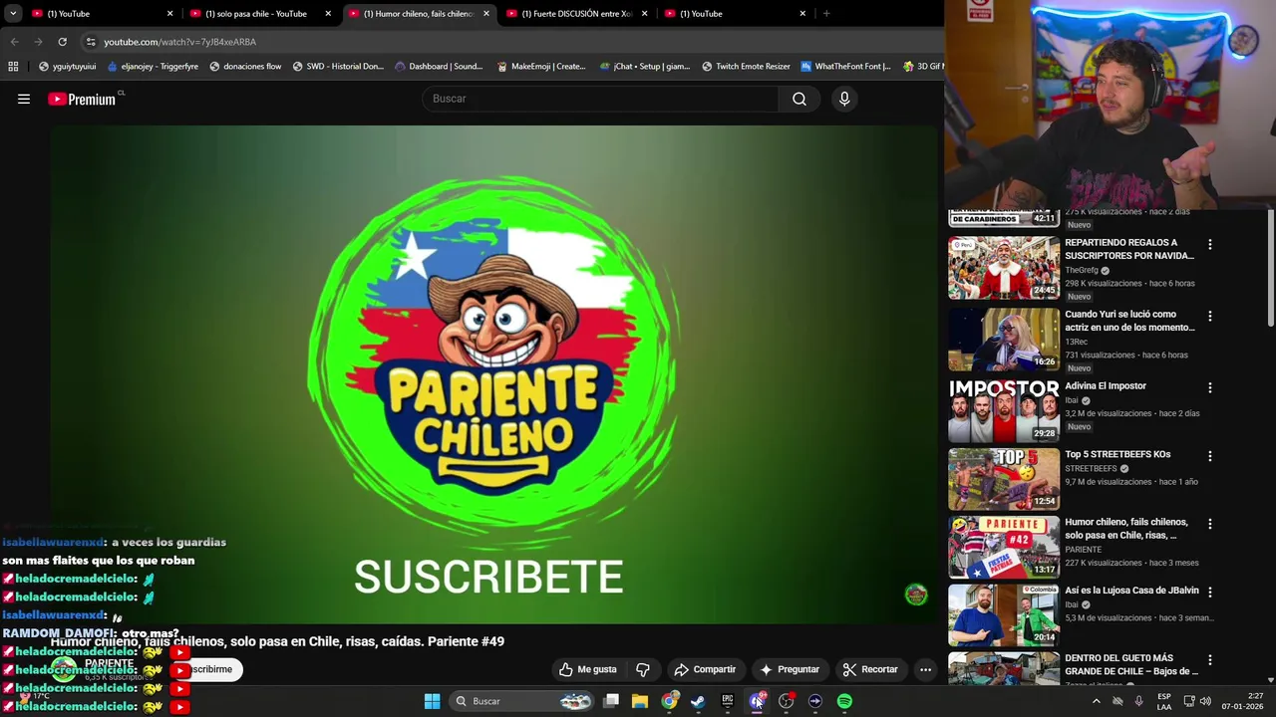Open Twitch Emote Resizer bookmark
1276x717 pixels.
point(746,67)
